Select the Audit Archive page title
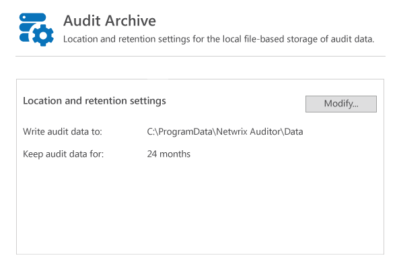 (x=110, y=20)
